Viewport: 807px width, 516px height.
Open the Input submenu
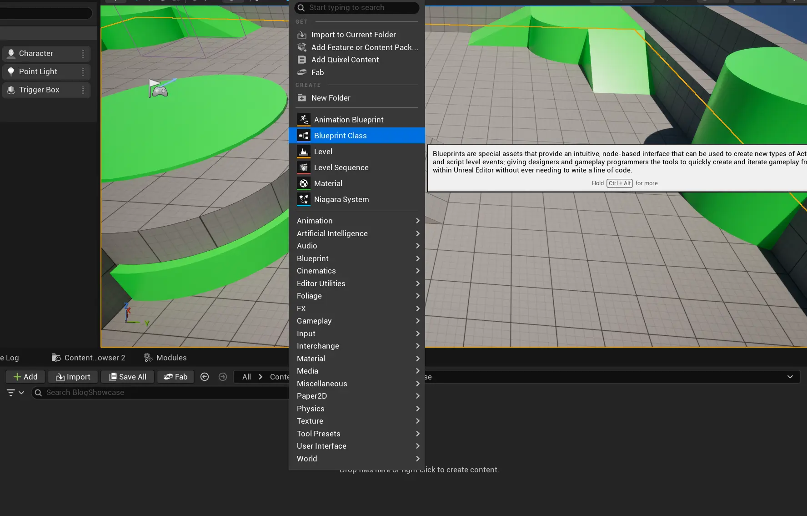[x=357, y=334]
